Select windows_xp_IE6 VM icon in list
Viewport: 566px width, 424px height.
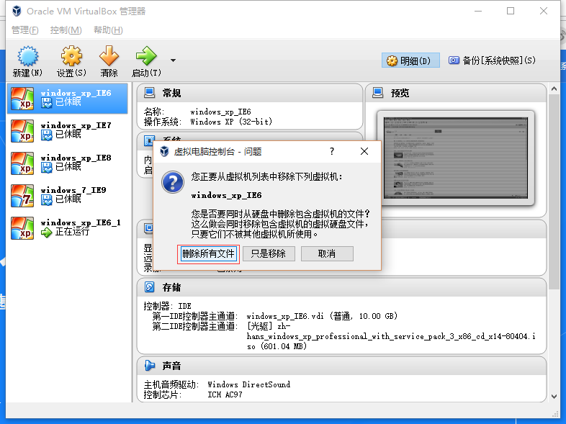pos(22,98)
